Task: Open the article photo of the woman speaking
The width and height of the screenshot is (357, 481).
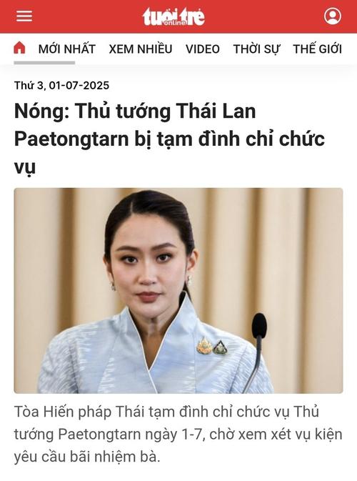Action: point(178,290)
